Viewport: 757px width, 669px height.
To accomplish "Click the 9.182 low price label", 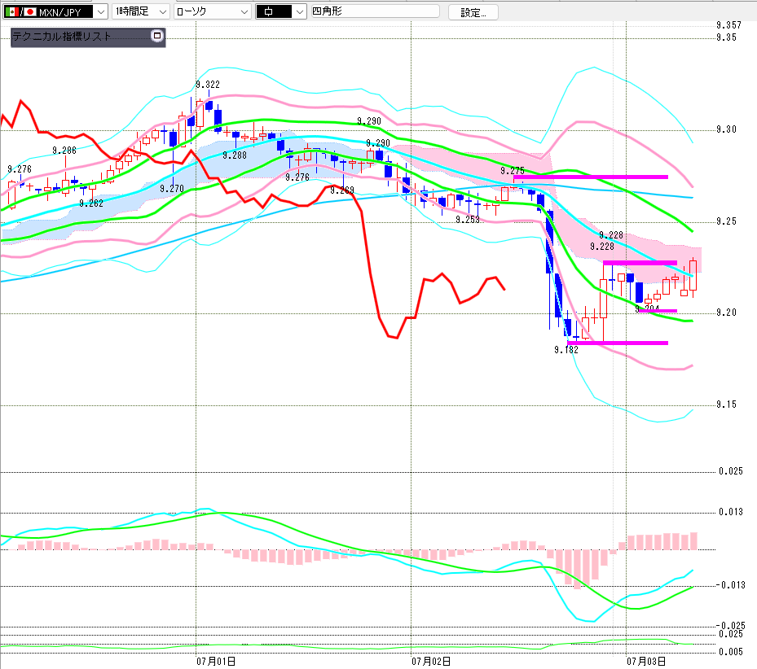I will click(x=566, y=350).
